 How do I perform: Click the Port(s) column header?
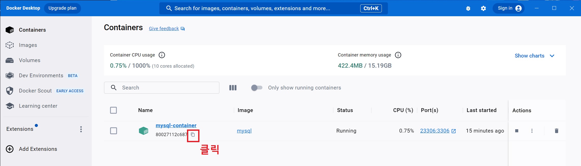429,110
